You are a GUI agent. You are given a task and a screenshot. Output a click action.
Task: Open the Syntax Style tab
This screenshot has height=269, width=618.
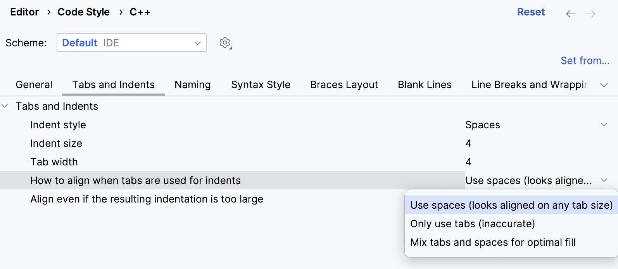click(x=261, y=85)
